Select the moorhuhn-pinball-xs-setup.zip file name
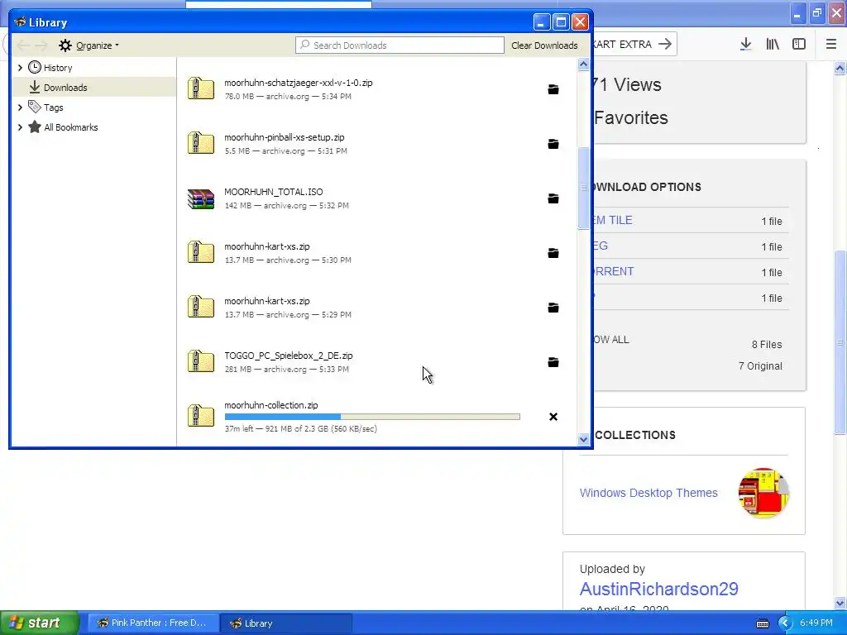 point(285,137)
